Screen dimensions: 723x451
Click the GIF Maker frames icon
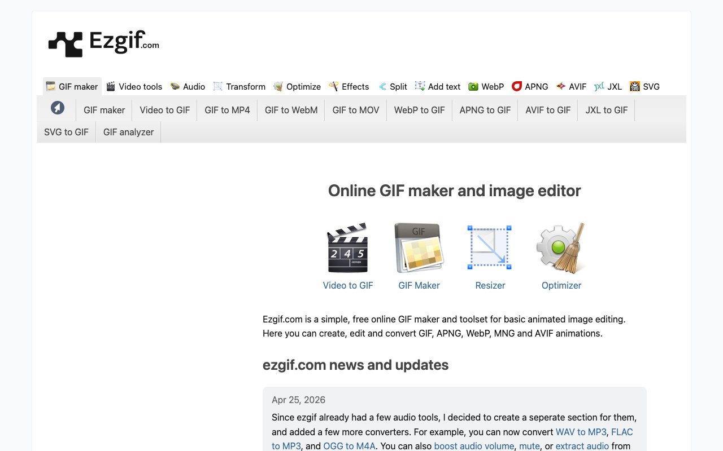click(419, 248)
